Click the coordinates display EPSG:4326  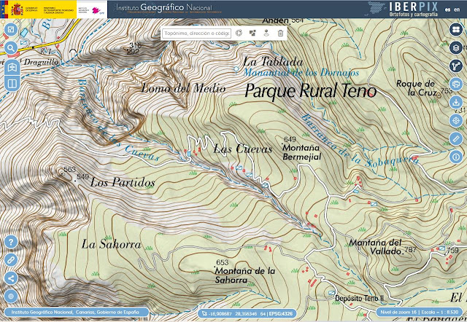[x=247, y=313]
